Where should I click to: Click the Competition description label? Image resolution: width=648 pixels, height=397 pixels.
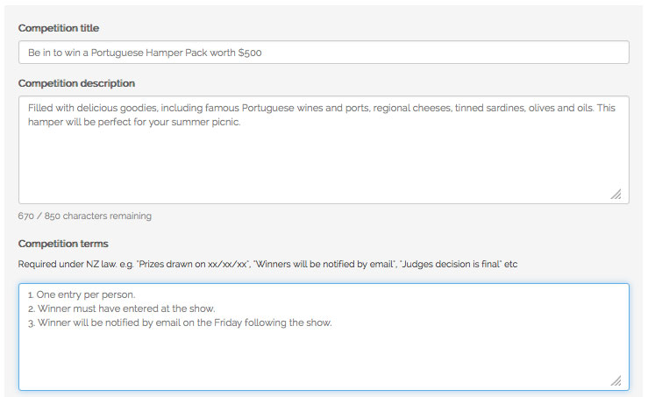(76, 83)
